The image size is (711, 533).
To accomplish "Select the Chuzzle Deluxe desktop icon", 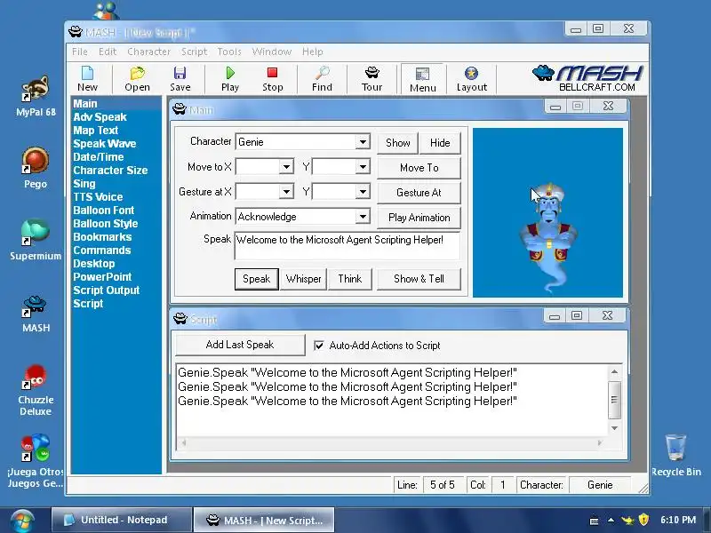I will (x=36, y=391).
